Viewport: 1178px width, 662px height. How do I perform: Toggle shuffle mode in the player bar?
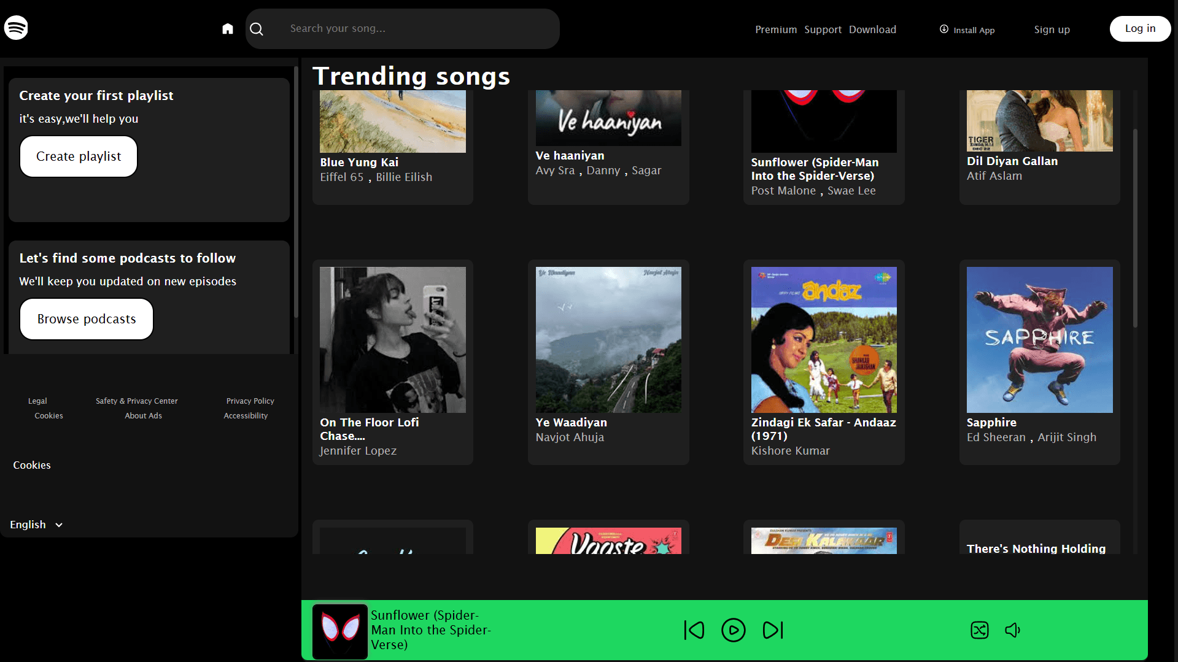click(x=979, y=629)
